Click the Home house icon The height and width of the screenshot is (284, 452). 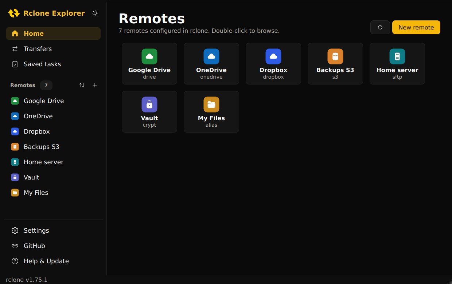tap(15, 33)
